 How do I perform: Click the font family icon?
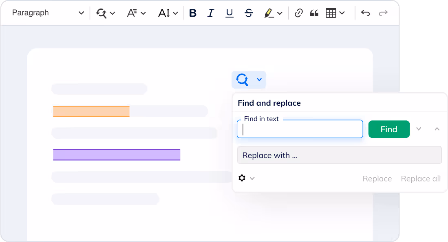[x=132, y=13]
